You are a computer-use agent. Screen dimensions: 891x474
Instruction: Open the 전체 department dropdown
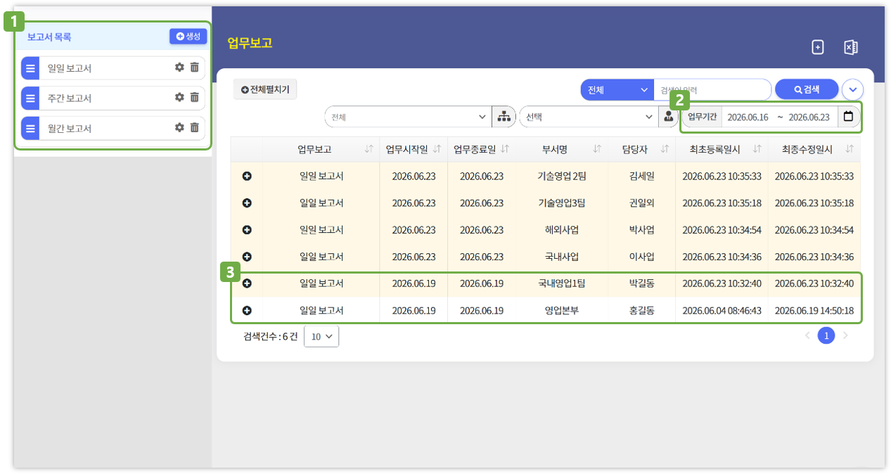coord(409,117)
